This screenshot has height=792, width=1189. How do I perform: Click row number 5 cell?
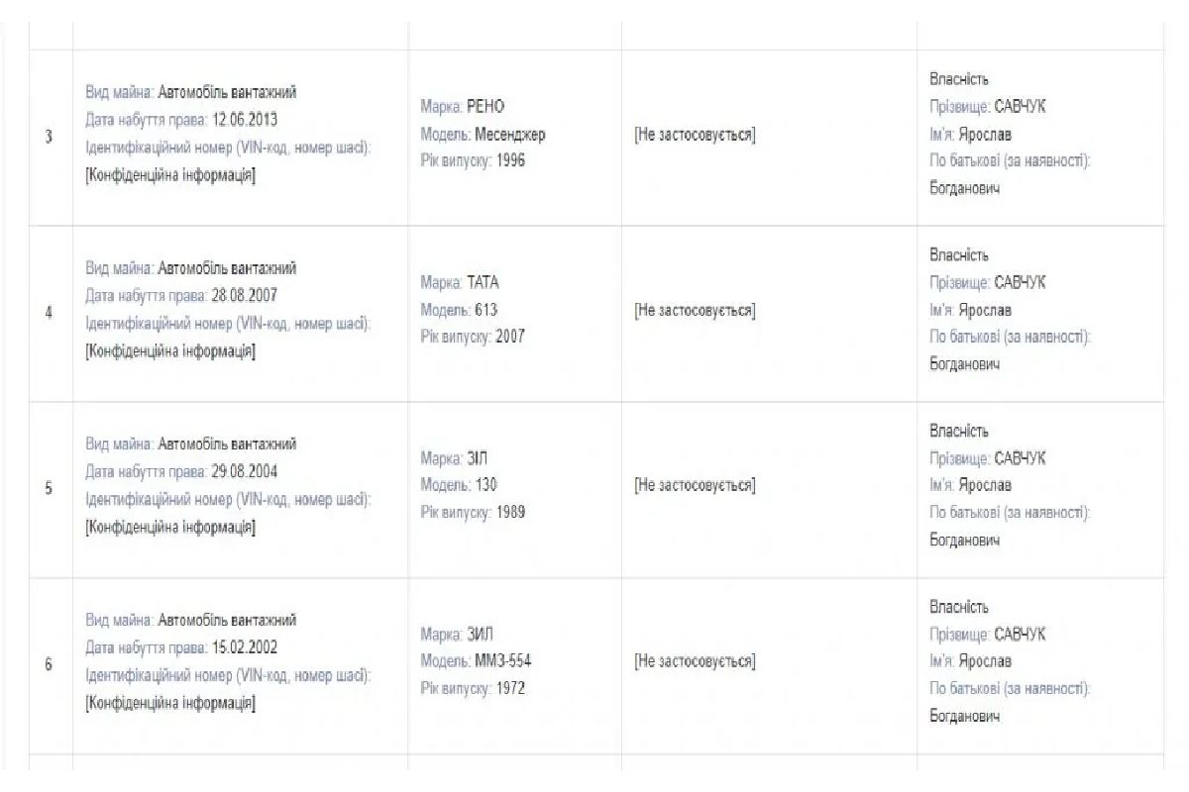49,489
